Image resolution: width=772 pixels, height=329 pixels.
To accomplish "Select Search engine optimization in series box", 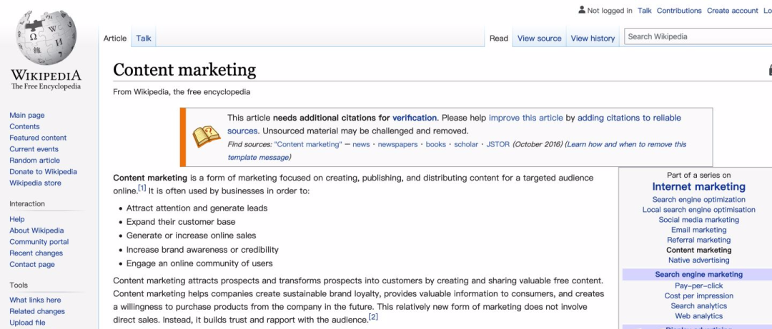I will point(698,200).
